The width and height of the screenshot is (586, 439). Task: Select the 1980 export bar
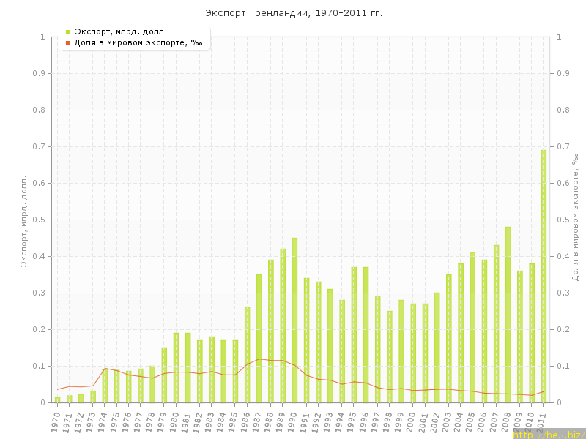[x=176, y=367]
